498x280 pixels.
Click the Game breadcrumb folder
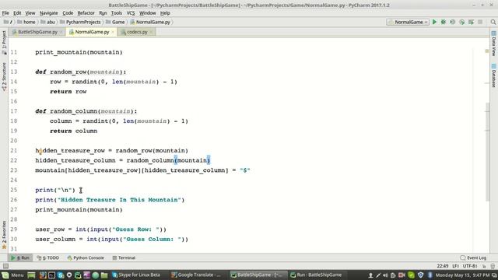tap(115, 22)
